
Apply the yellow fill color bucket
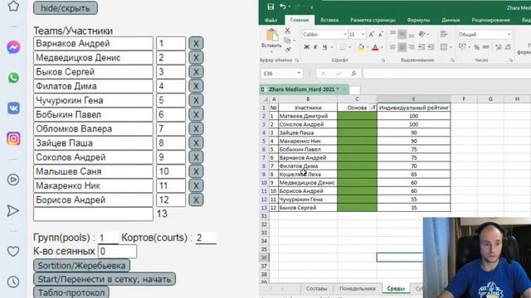click(x=361, y=47)
